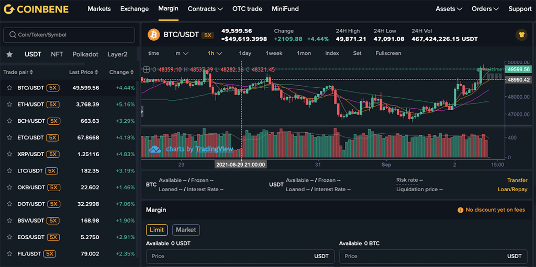The height and width of the screenshot is (267, 536).
Task: Click the up-arrow chart marker button
Action: 498,76
